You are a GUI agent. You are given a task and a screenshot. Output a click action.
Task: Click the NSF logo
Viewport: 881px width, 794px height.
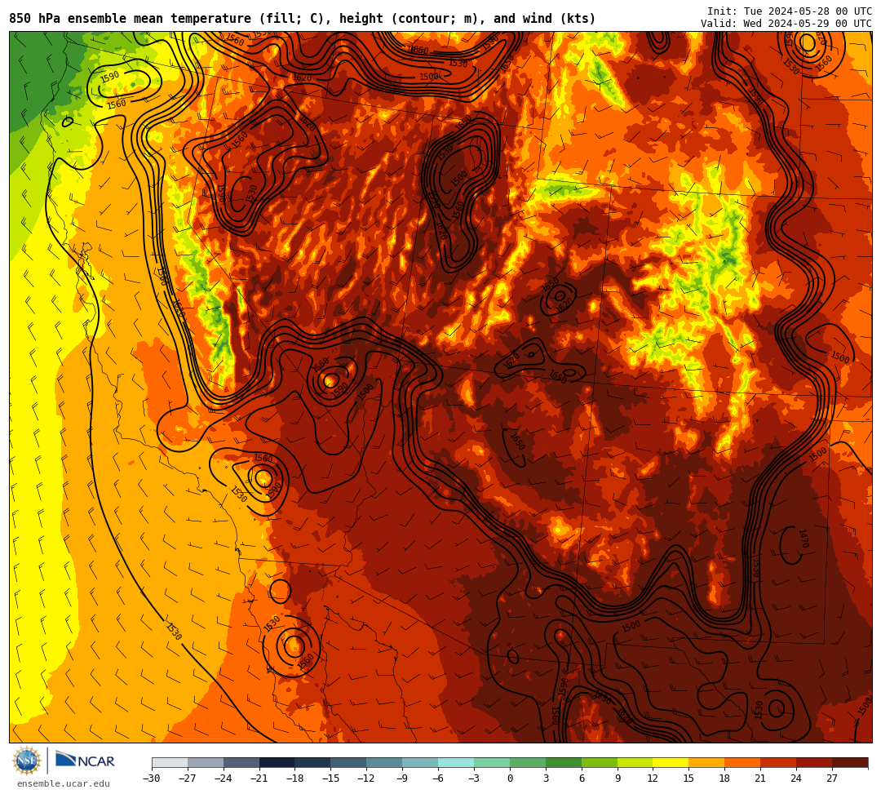(x=27, y=761)
